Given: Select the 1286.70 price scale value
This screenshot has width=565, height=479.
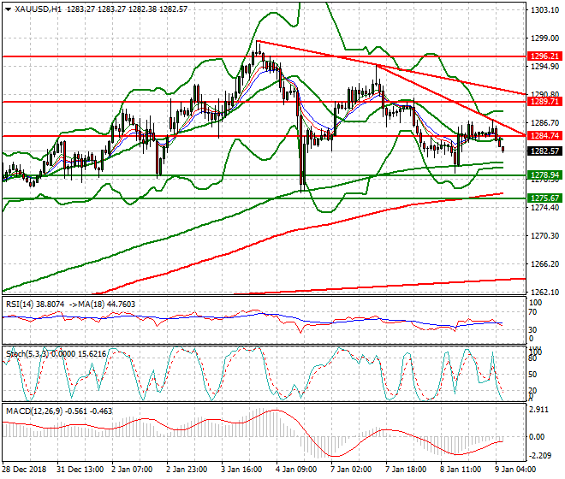Looking at the screenshot, I should [x=544, y=123].
